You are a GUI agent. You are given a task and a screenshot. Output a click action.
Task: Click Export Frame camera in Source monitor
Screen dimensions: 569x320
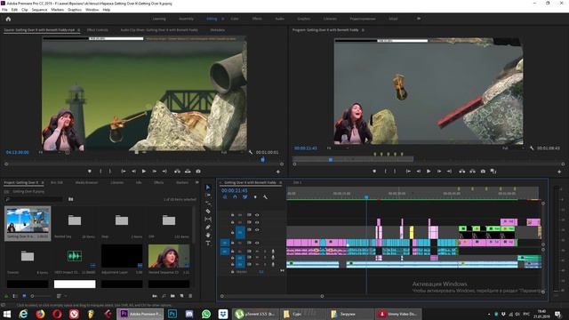198,172
